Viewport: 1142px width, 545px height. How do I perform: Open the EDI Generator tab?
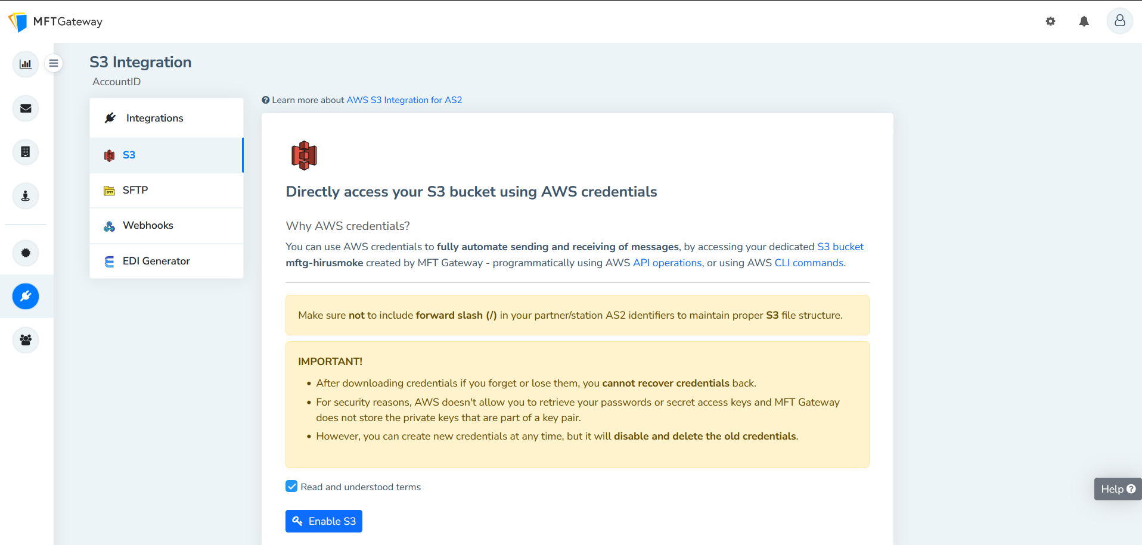[x=156, y=261]
